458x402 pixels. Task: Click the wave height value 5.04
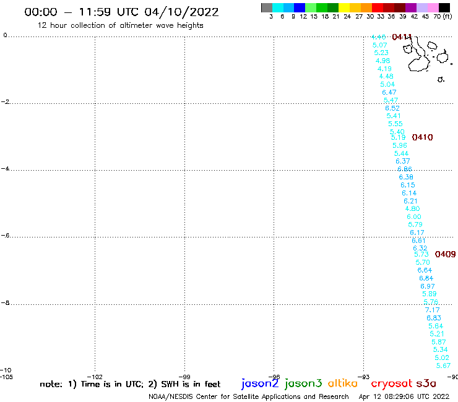click(387, 84)
